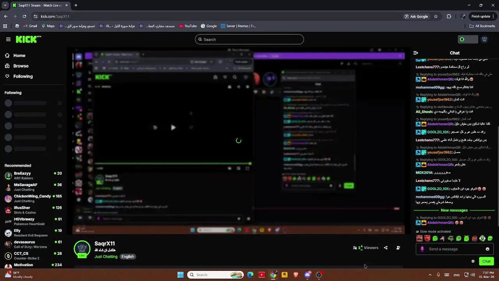Play the stream video using center play button
The image size is (499, 281).
coord(173,127)
